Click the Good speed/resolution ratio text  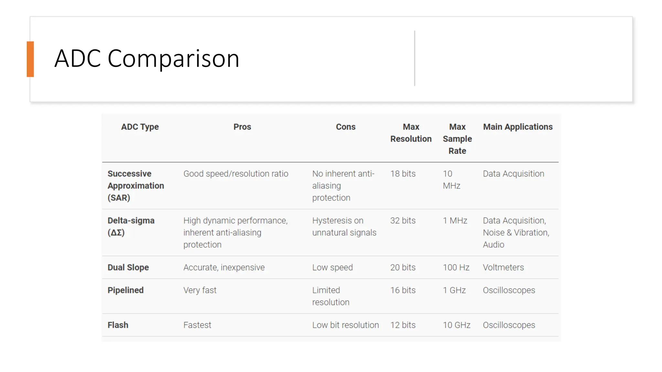236,174
